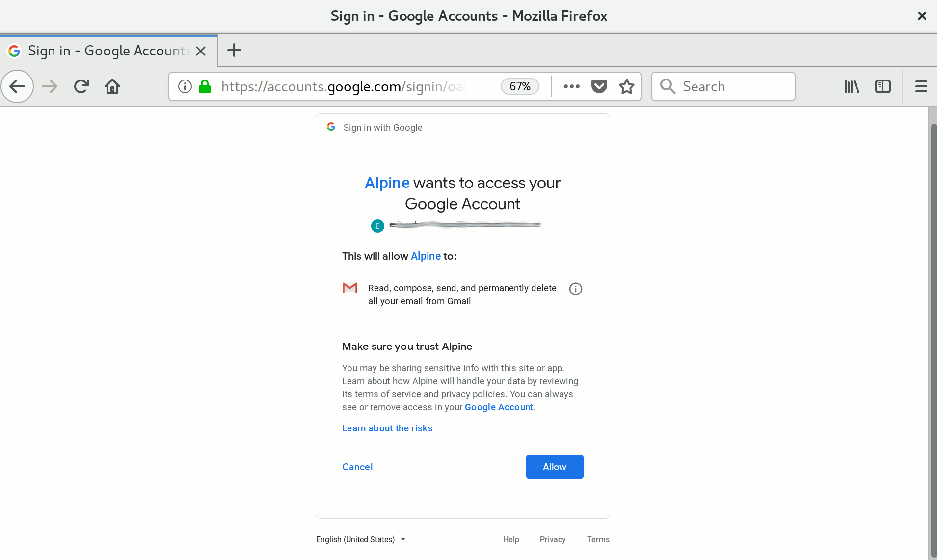Open a new tab with the plus button
The height and width of the screenshot is (560, 937).
(234, 50)
